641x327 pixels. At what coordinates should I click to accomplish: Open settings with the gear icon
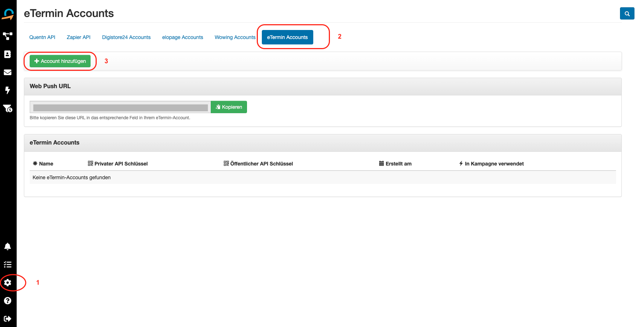[8, 283]
